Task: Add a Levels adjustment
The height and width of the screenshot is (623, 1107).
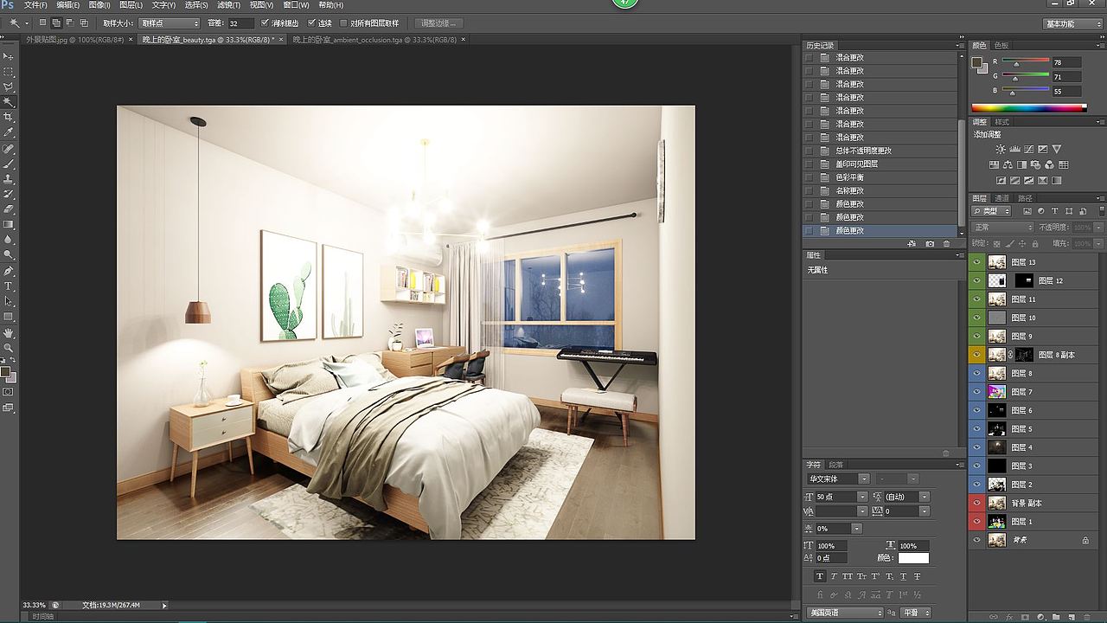Action: click(1014, 149)
